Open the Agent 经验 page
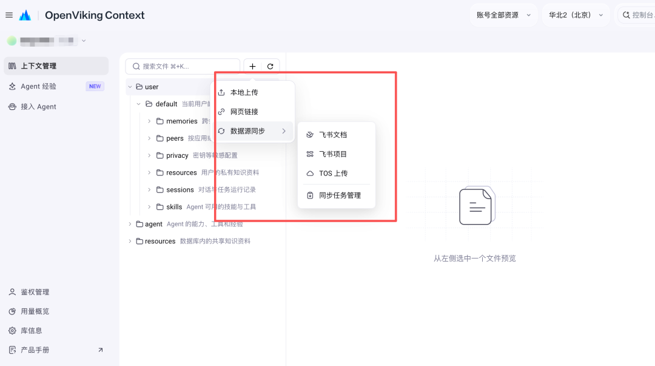This screenshot has width=655, height=366. point(56,86)
